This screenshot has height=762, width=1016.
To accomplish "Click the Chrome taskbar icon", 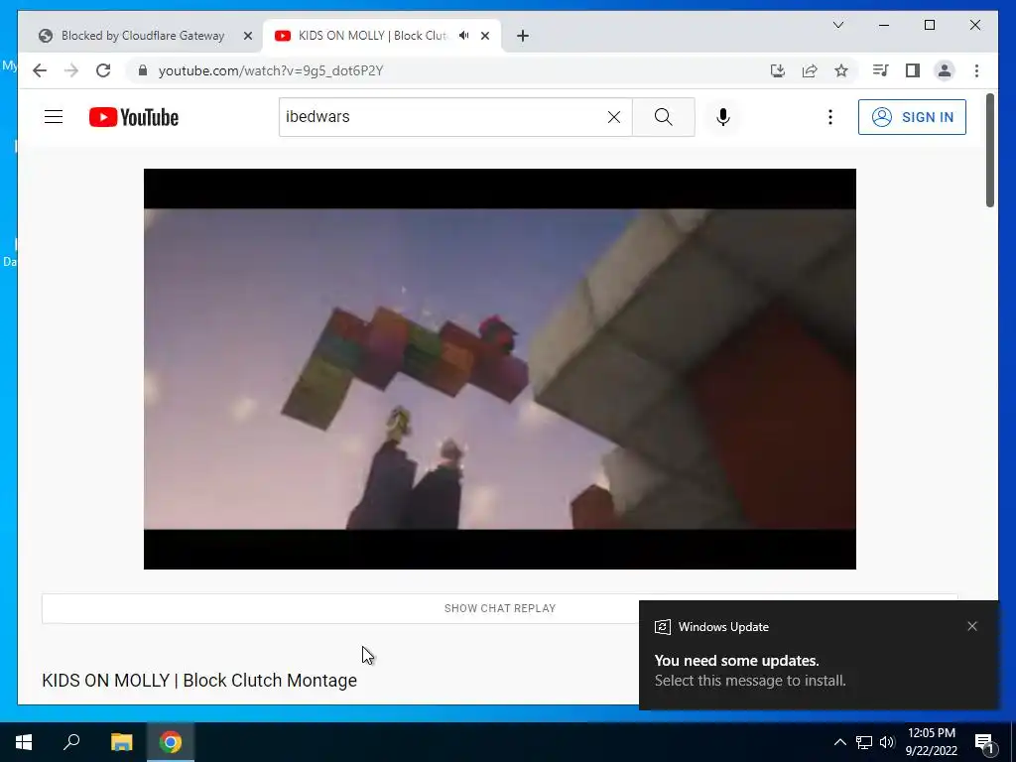I will pyautogui.click(x=171, y=742).
